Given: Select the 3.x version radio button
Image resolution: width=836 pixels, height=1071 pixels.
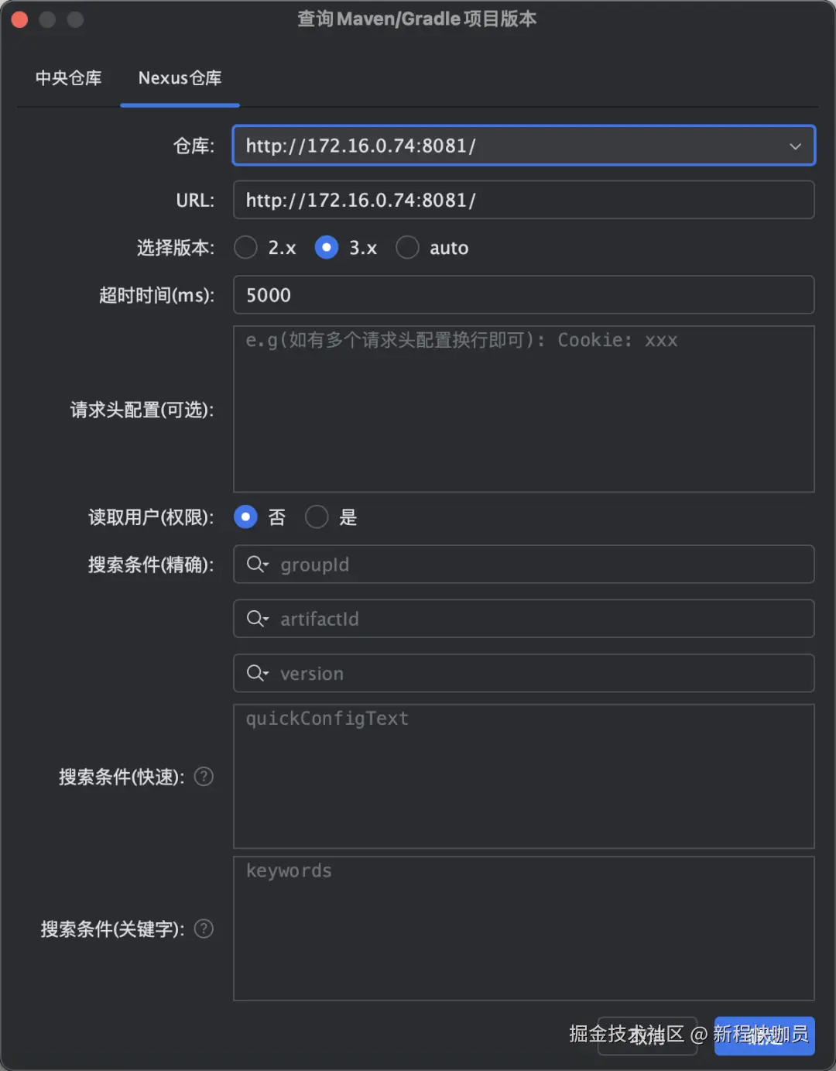Looking at the screenshot, I should click(327, 248).
